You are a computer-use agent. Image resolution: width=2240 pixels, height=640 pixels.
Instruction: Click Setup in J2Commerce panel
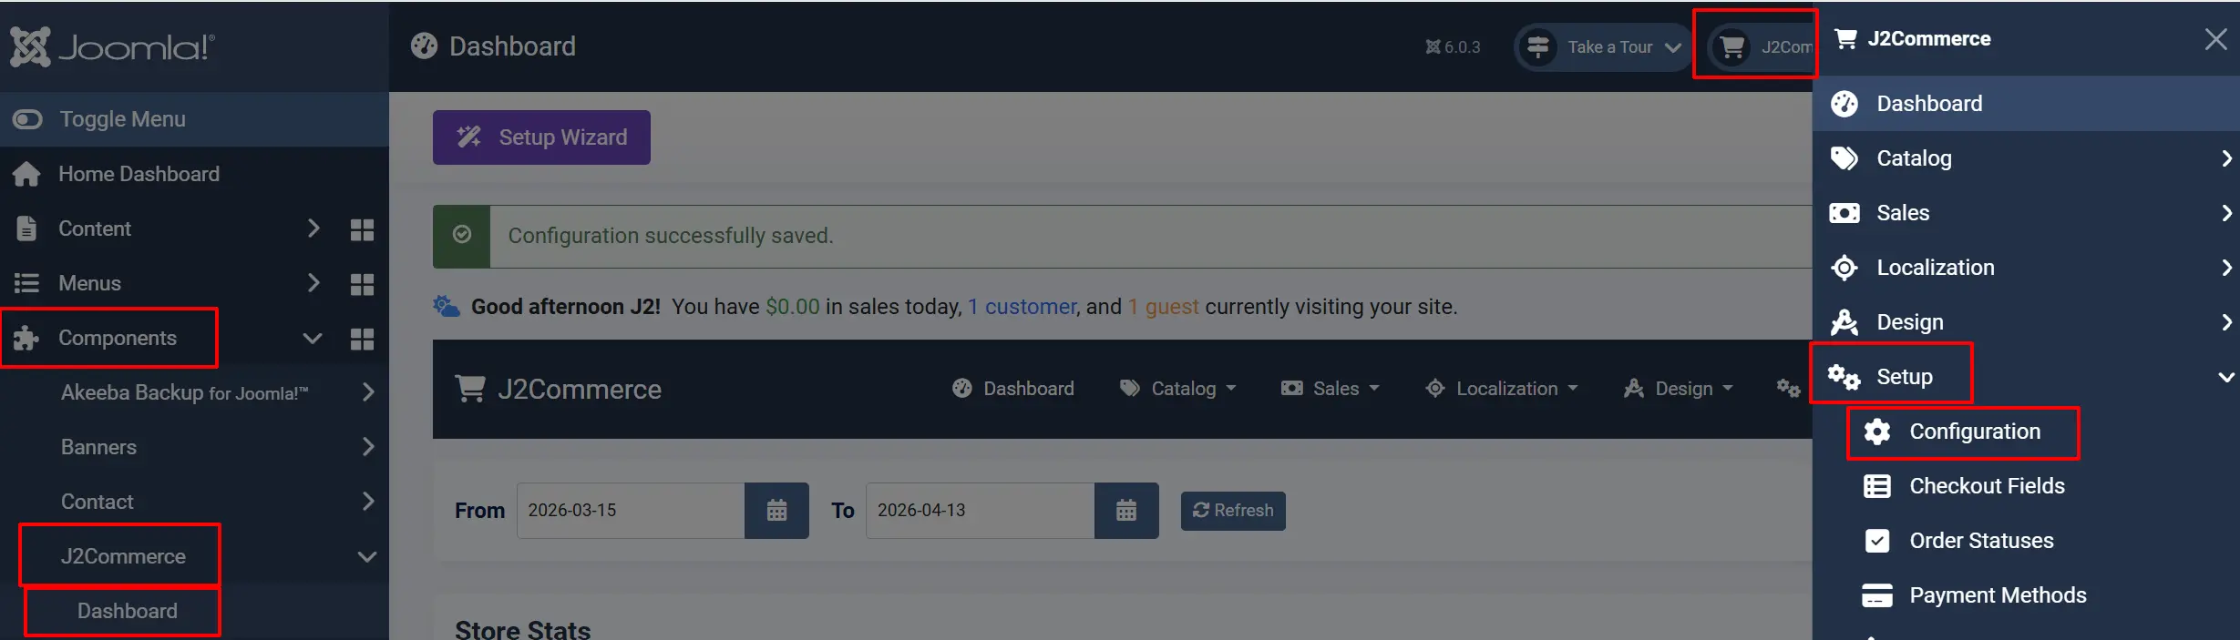pos(1905,377)
